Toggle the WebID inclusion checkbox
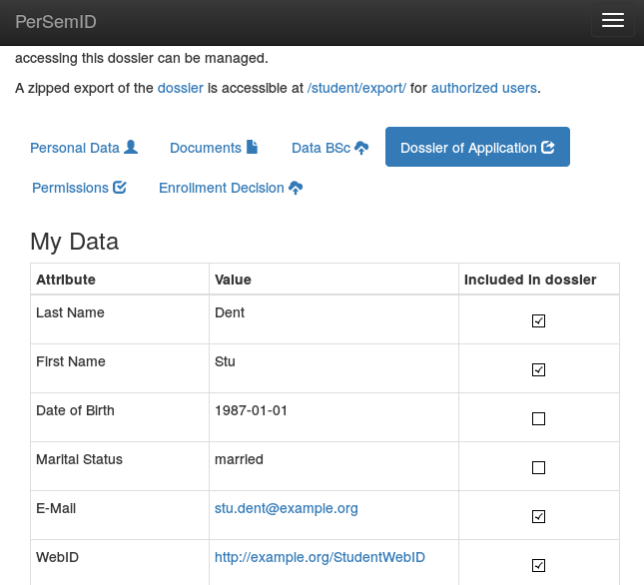The image size is (644, 585). tap(539, 566)
